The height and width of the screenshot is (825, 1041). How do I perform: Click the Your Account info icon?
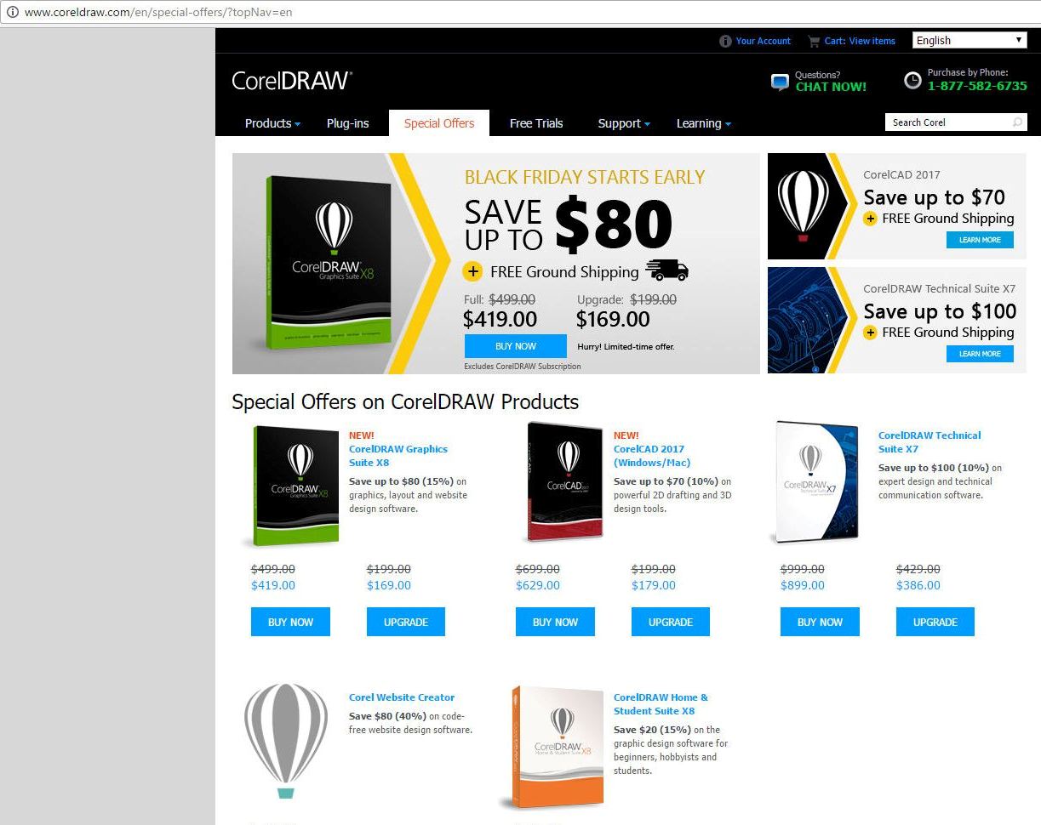click(x=725, y=41)
